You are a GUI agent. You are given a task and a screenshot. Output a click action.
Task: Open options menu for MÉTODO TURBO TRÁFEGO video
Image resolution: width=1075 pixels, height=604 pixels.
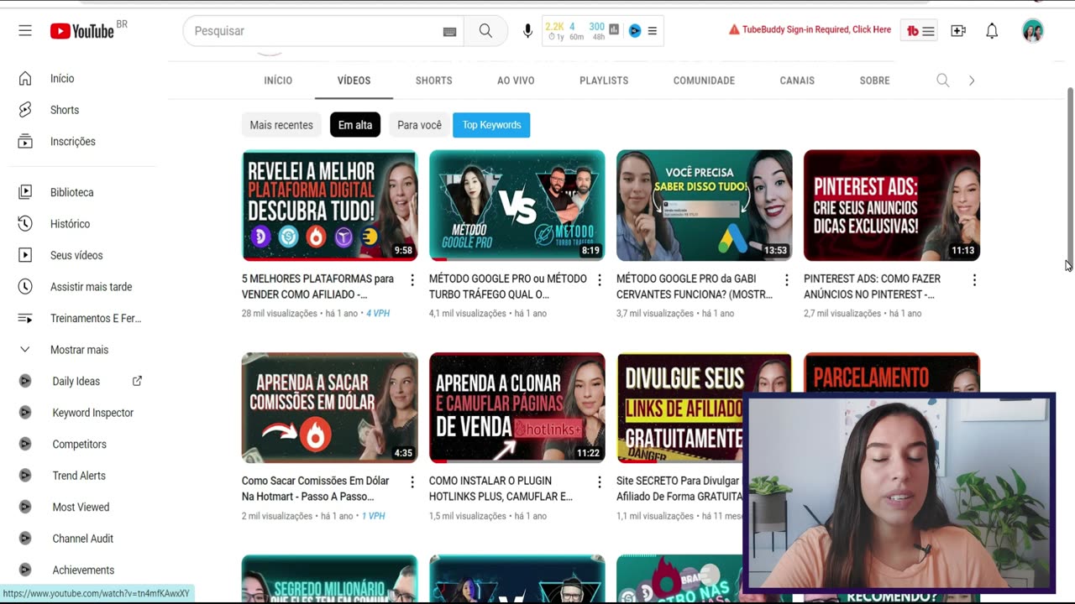[x=600, y=280]
